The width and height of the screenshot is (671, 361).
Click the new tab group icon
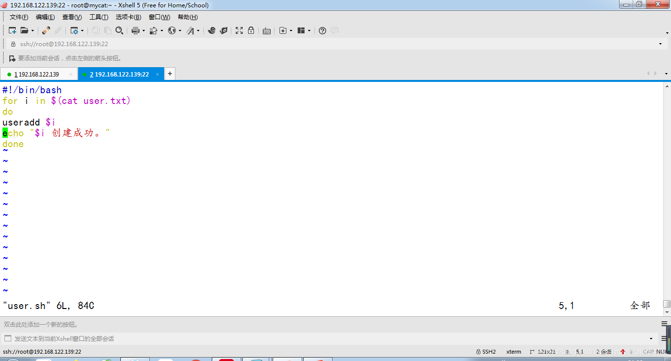(283, 30)
